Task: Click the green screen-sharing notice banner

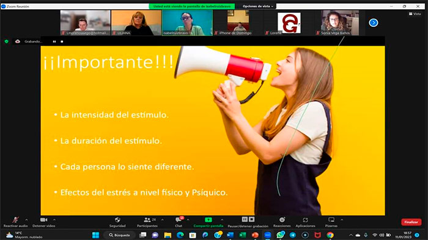Action: [x=192, y=6]
